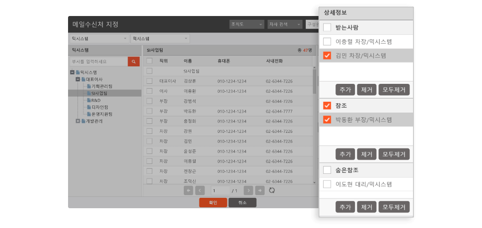This screenshot has width=482, height=228.
Task: Click 모두제거 button under 받는사람
Action: (x=394, y=90)
